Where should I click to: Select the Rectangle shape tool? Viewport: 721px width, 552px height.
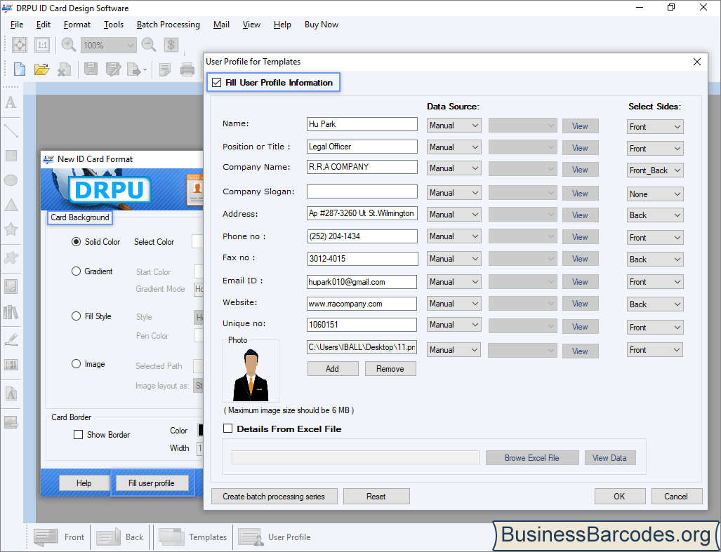click(x=11, y=156)
